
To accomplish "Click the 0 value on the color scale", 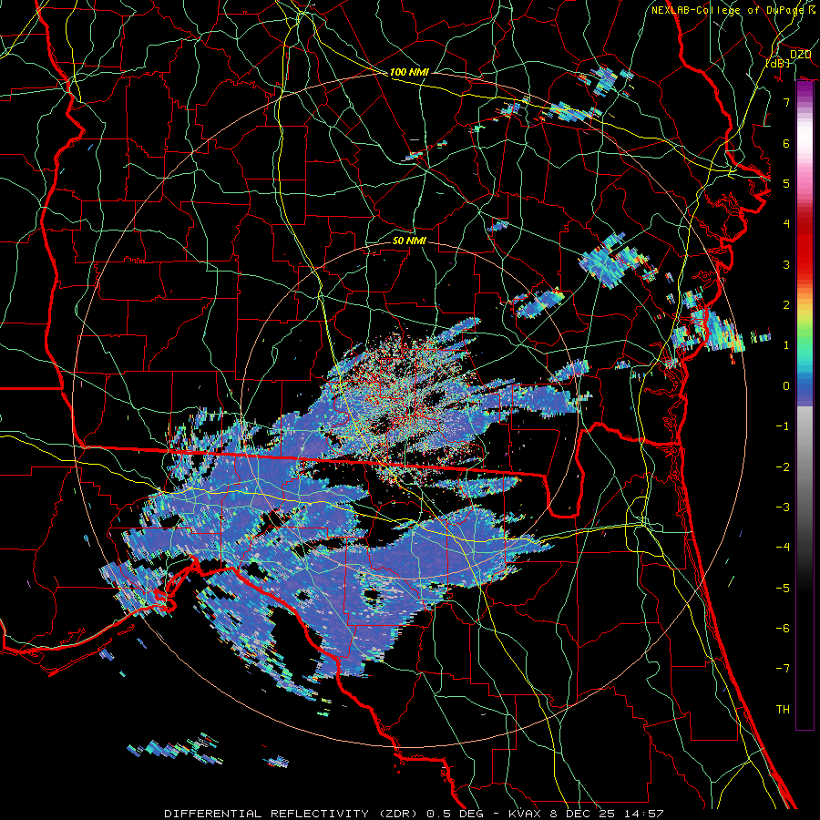I will (x=786, y=386).
